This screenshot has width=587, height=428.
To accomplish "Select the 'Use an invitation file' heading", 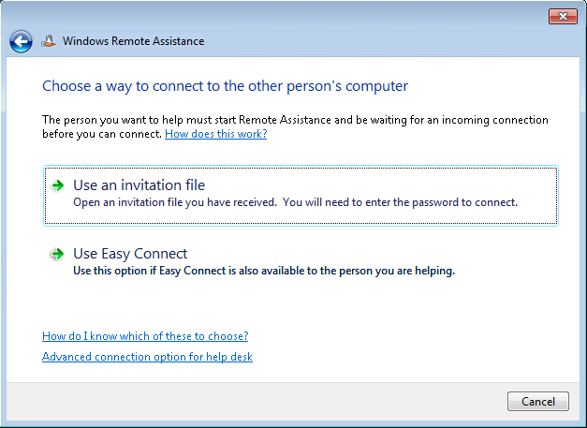I will (x=139, y=185).
